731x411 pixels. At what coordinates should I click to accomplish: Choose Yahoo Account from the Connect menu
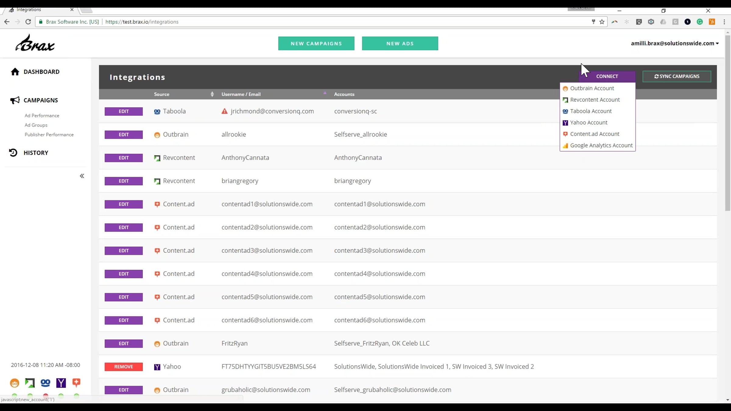[x=588, y=122]
